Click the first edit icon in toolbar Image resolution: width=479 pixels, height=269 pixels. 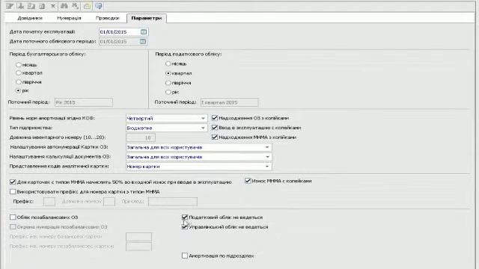(10, 6)
